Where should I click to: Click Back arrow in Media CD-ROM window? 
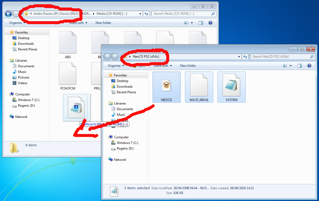(8, 14)
